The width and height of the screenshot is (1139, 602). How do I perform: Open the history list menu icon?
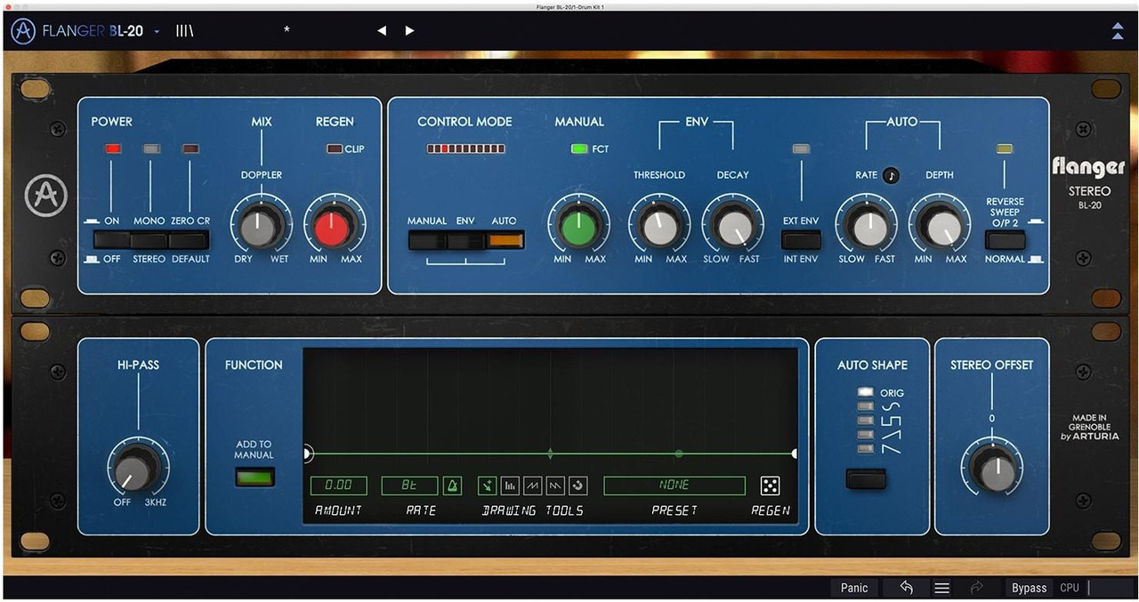point(941,588)
